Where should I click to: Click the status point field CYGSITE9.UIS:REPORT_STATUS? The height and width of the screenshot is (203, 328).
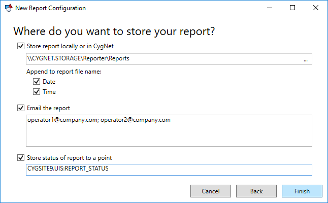(169, 170)
